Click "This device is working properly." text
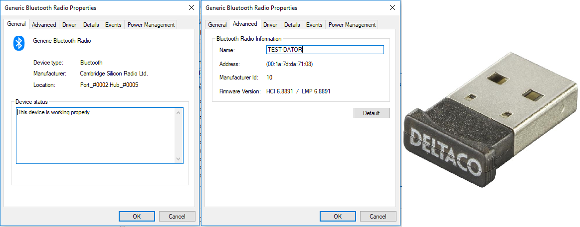Screen dimensions: 580x227 (54, 112)
